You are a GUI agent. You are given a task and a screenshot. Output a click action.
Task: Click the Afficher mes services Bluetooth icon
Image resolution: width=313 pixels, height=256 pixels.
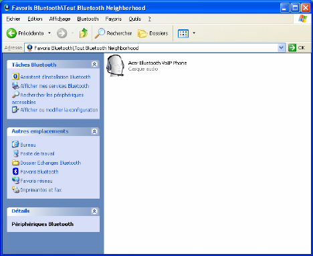(15, 86)
